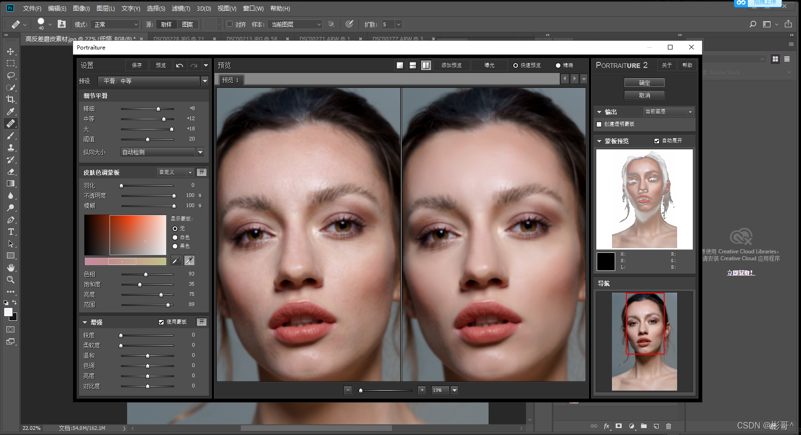Select the Gradient tool
This screenshot has height=435, width=801.
(x=11, y=184)
